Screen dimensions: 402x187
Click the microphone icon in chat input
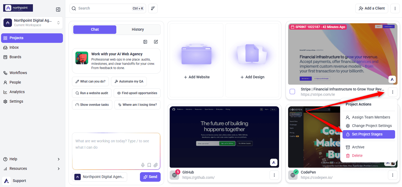(x=143, y=165)
